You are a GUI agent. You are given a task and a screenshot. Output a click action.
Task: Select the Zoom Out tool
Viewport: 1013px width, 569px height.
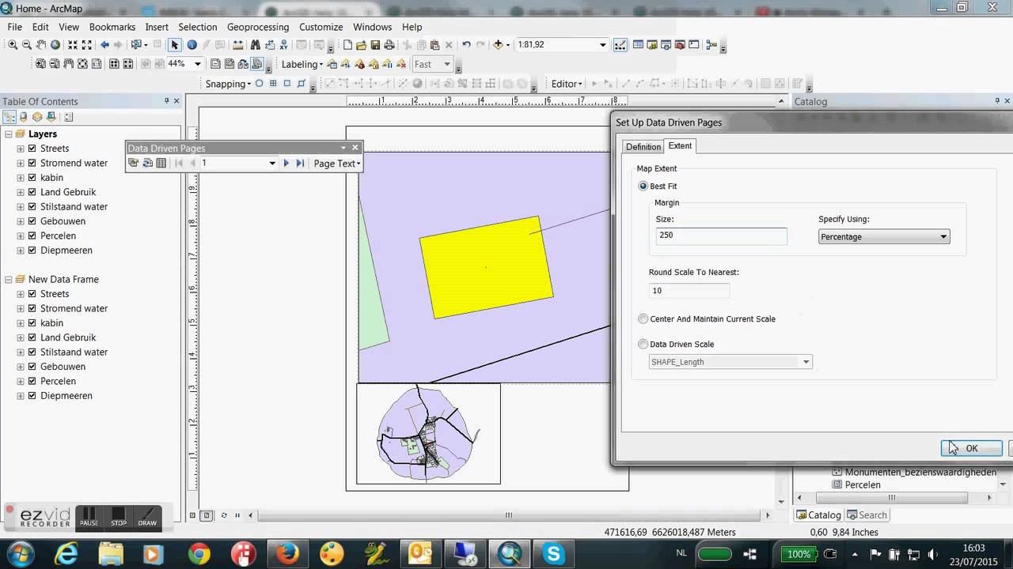27,45
